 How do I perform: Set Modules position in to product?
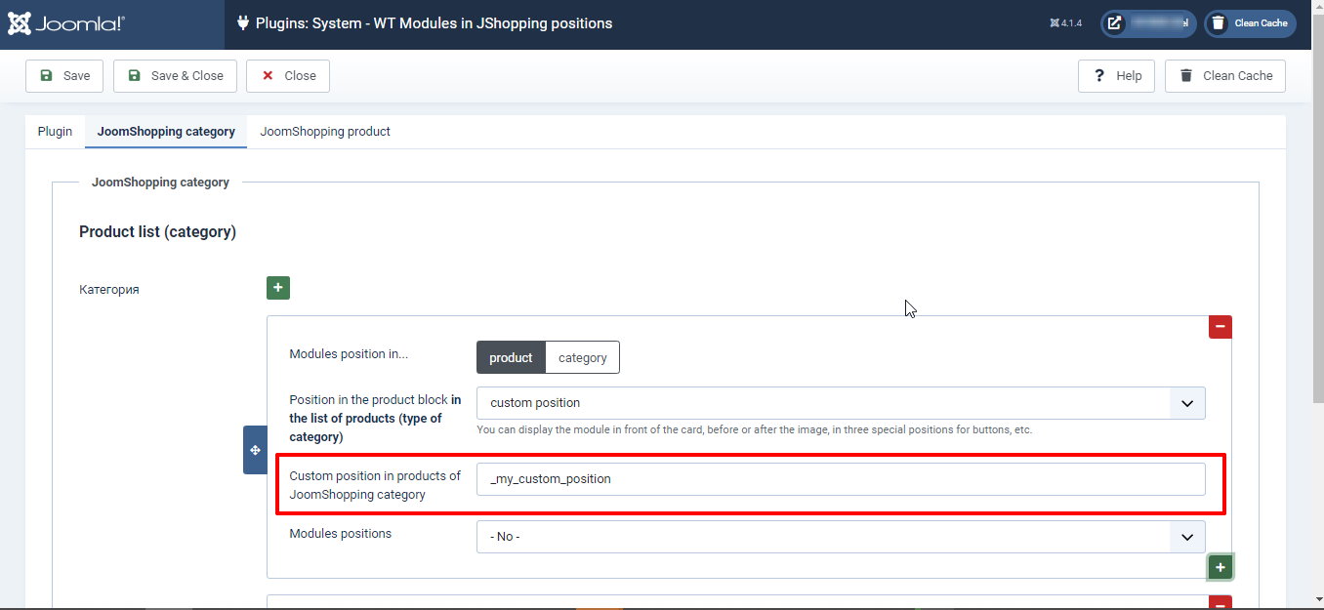pyautogui.click(x=511, y=358)
